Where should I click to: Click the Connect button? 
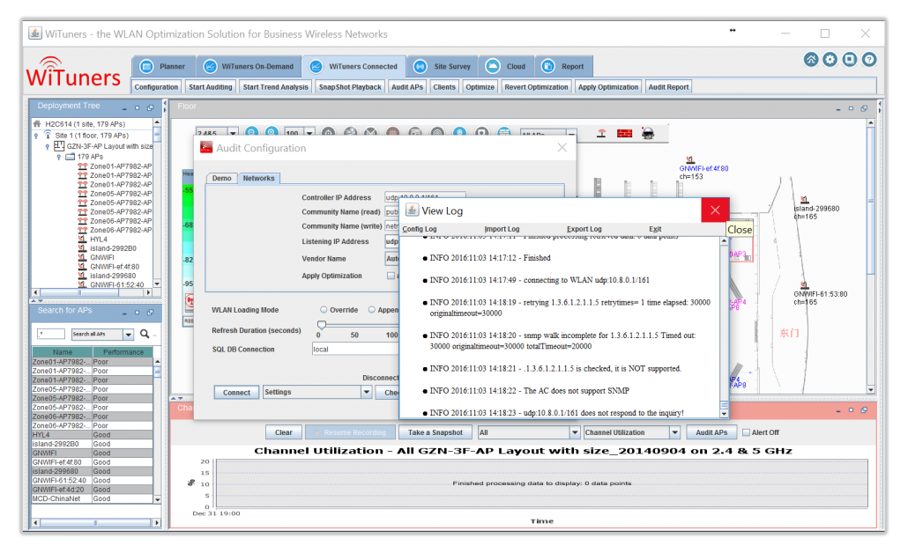236,392
